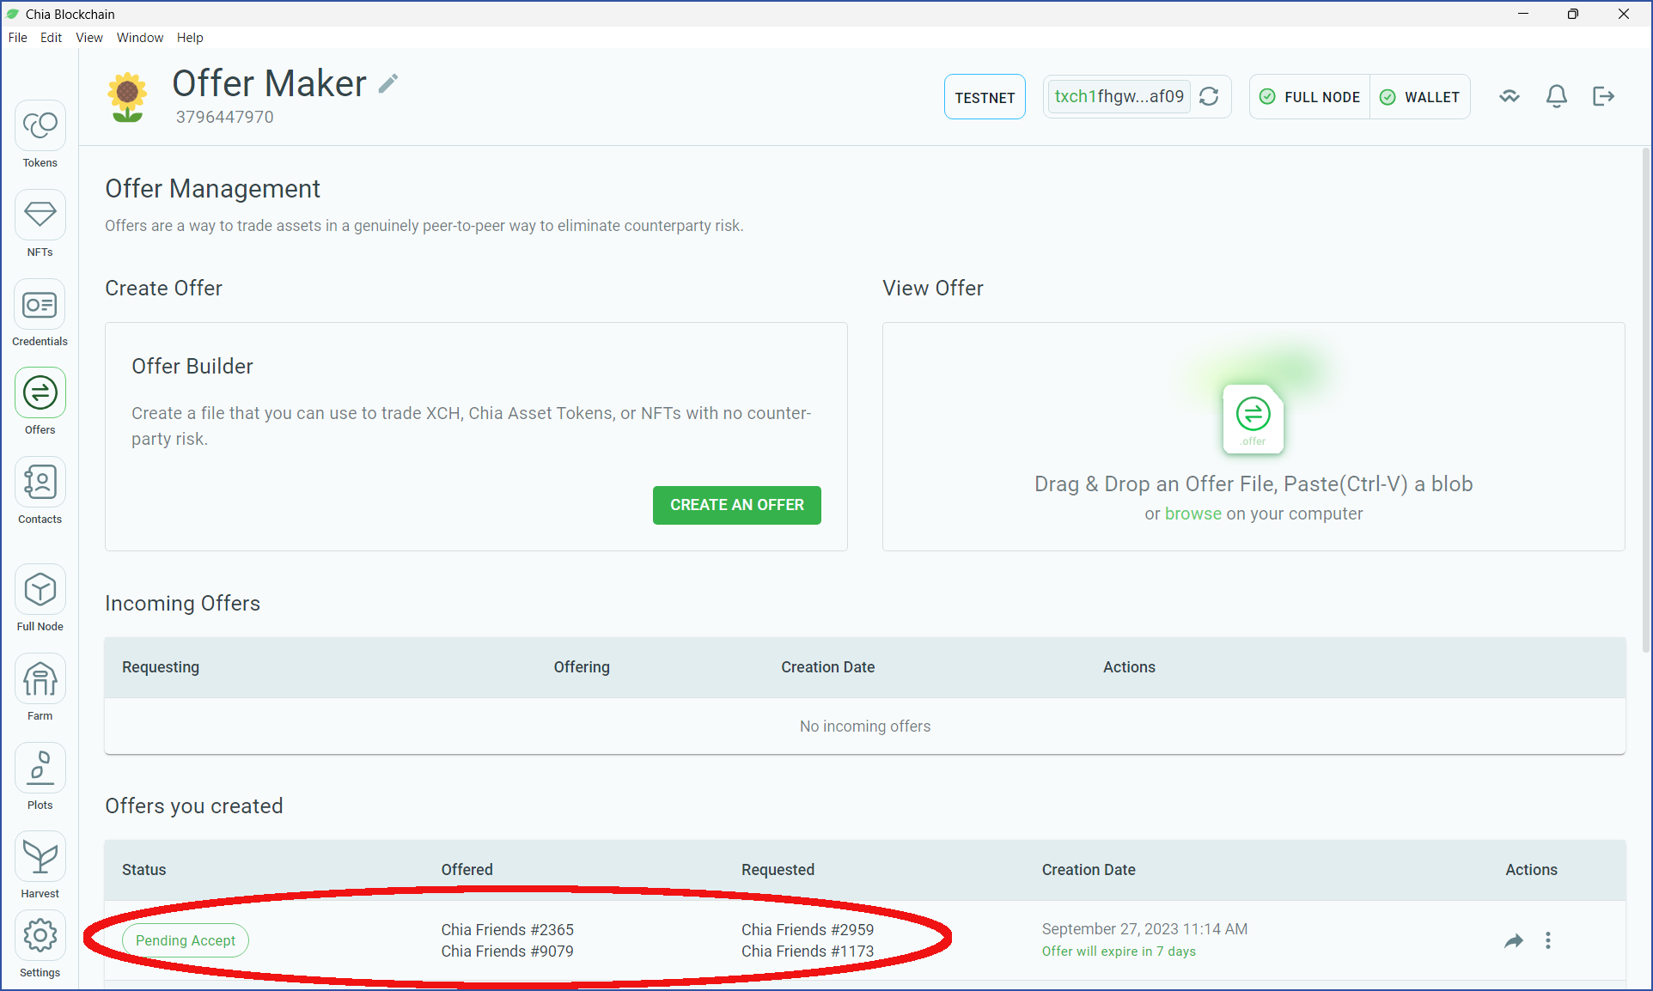The image size is (1653, 991).
Task: Log out using the exit icon
Action: pyautogui.click(x=1604, y=96)
